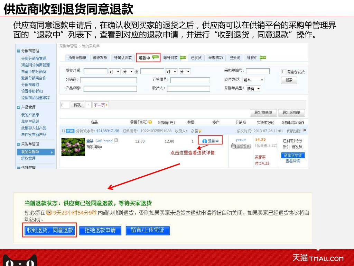354x266 pixels.
Task: Open product link 童装 GAP brand
Action: pos(99,141)
